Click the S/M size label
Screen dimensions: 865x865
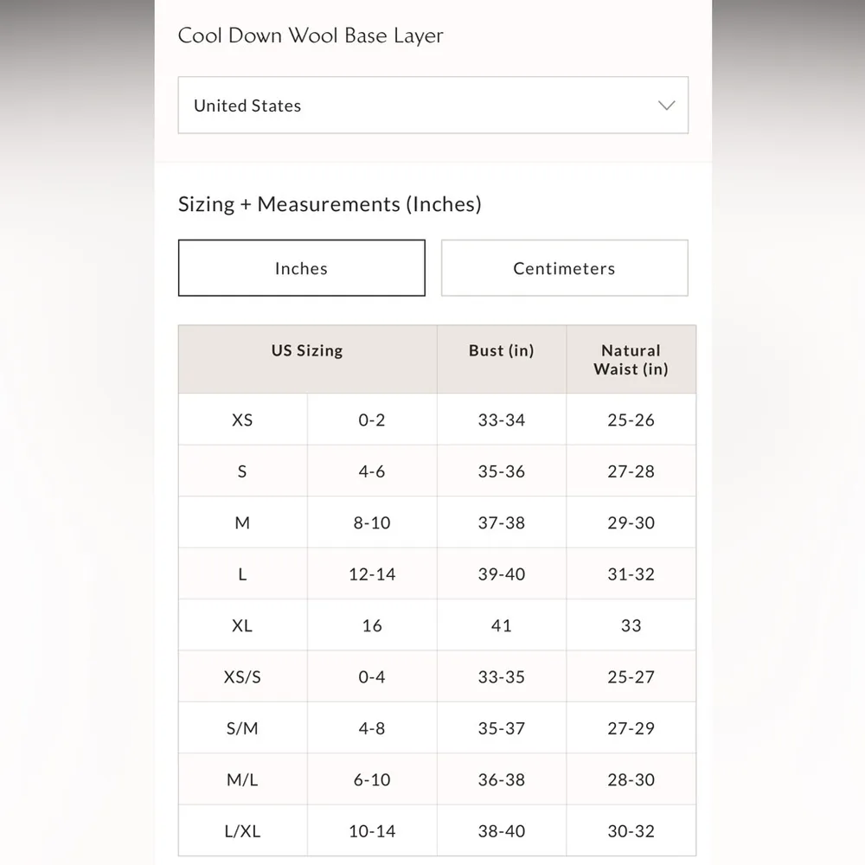tap(242, 728)
